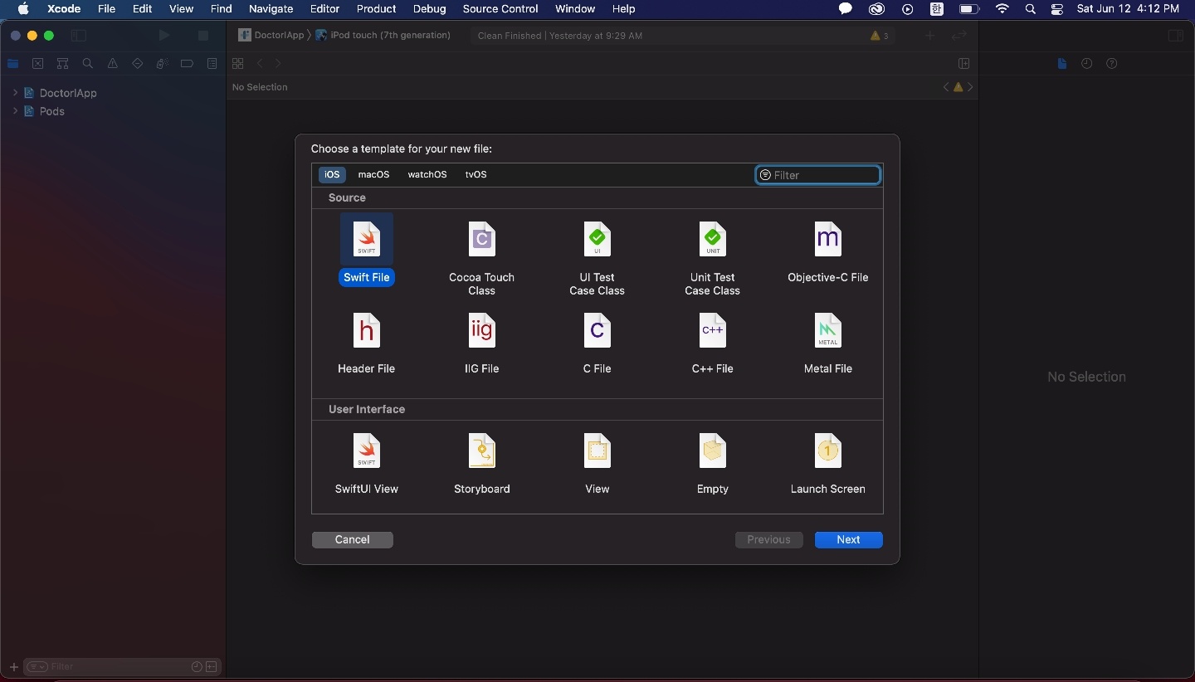The height and width of the screenshot is (682, 1195).
Task: Toggle the inspectors sidebar
Action: [1175, 36]
